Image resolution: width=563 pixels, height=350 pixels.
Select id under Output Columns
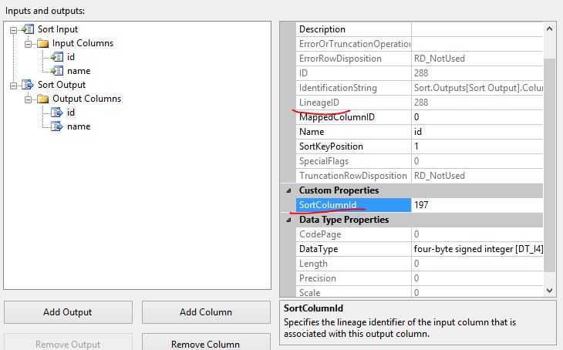pyautogui.click(x=71, y=113)
